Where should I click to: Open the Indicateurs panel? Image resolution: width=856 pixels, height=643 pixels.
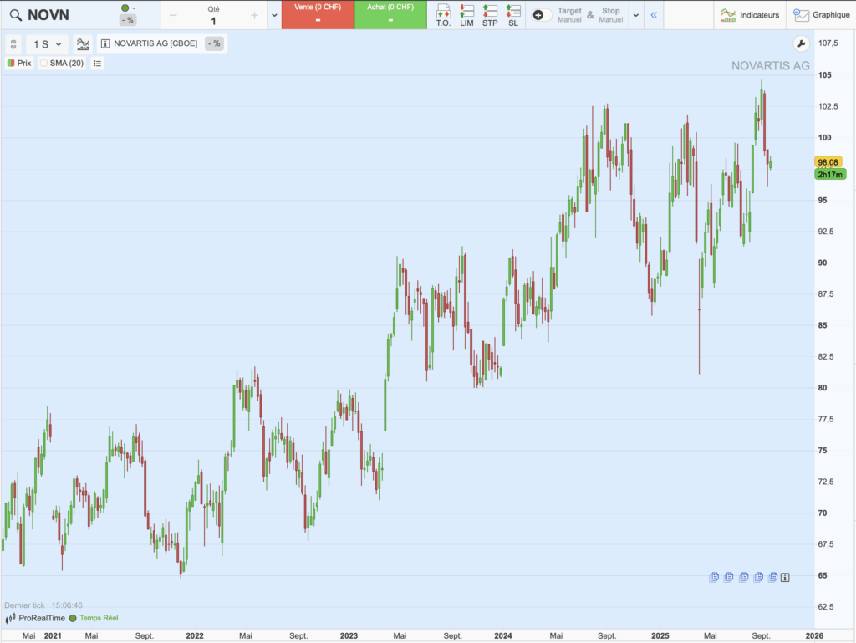pyautogui.click(x=751, y=14)
